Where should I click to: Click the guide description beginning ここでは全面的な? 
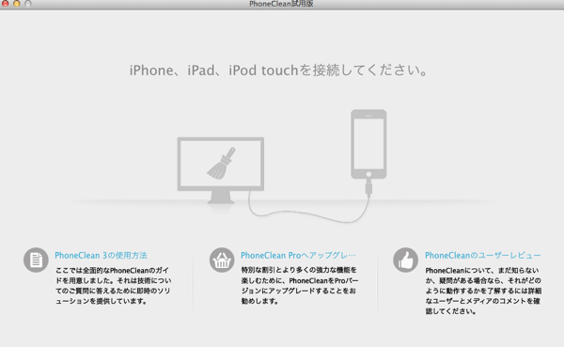coord(114,286)
